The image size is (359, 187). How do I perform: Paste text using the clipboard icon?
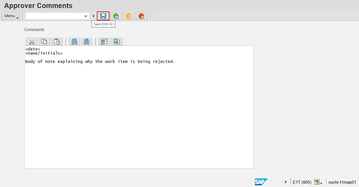click(x=57, y=42)
